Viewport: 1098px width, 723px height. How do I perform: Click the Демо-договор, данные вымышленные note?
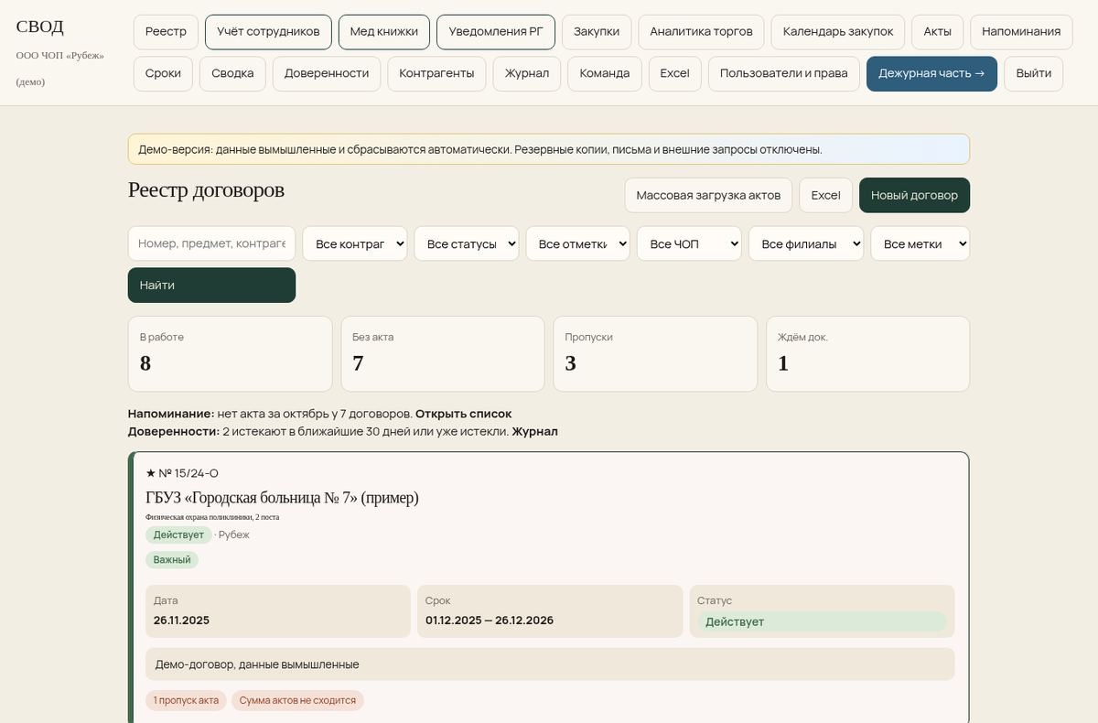(550, 664)
